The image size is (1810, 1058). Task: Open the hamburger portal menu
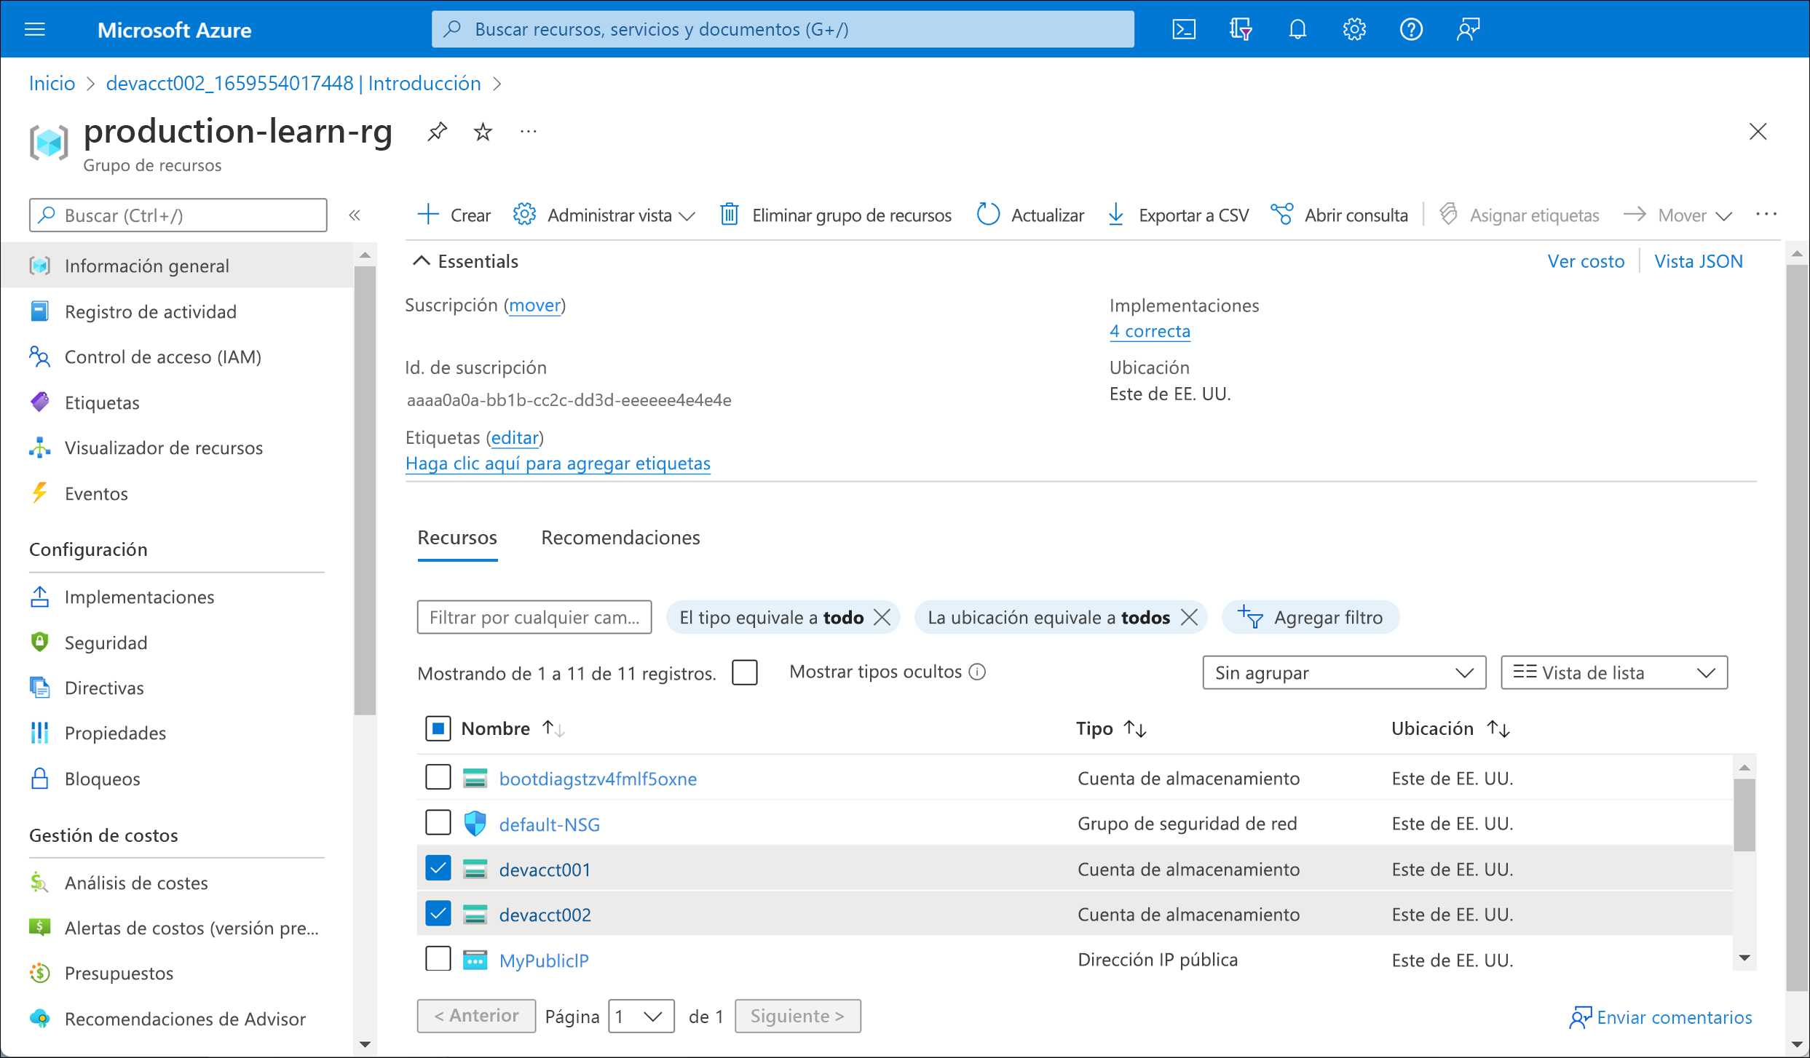click(x=35, y=29)
